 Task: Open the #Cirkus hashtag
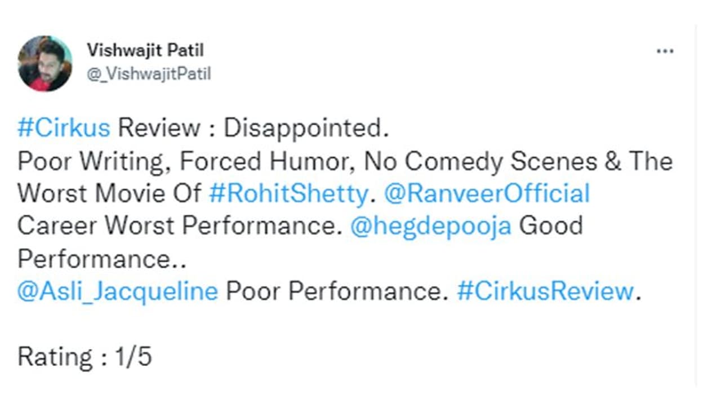[x=64, y=129]
